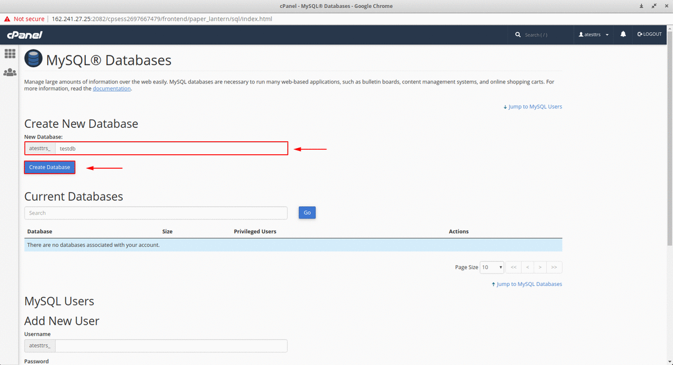This screenshot has width=673, height=365.
Task: Click the cPanel logo
Action: pos(24,35)
